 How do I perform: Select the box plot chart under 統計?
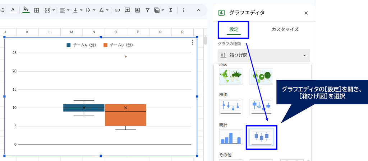tap(262, 137)
